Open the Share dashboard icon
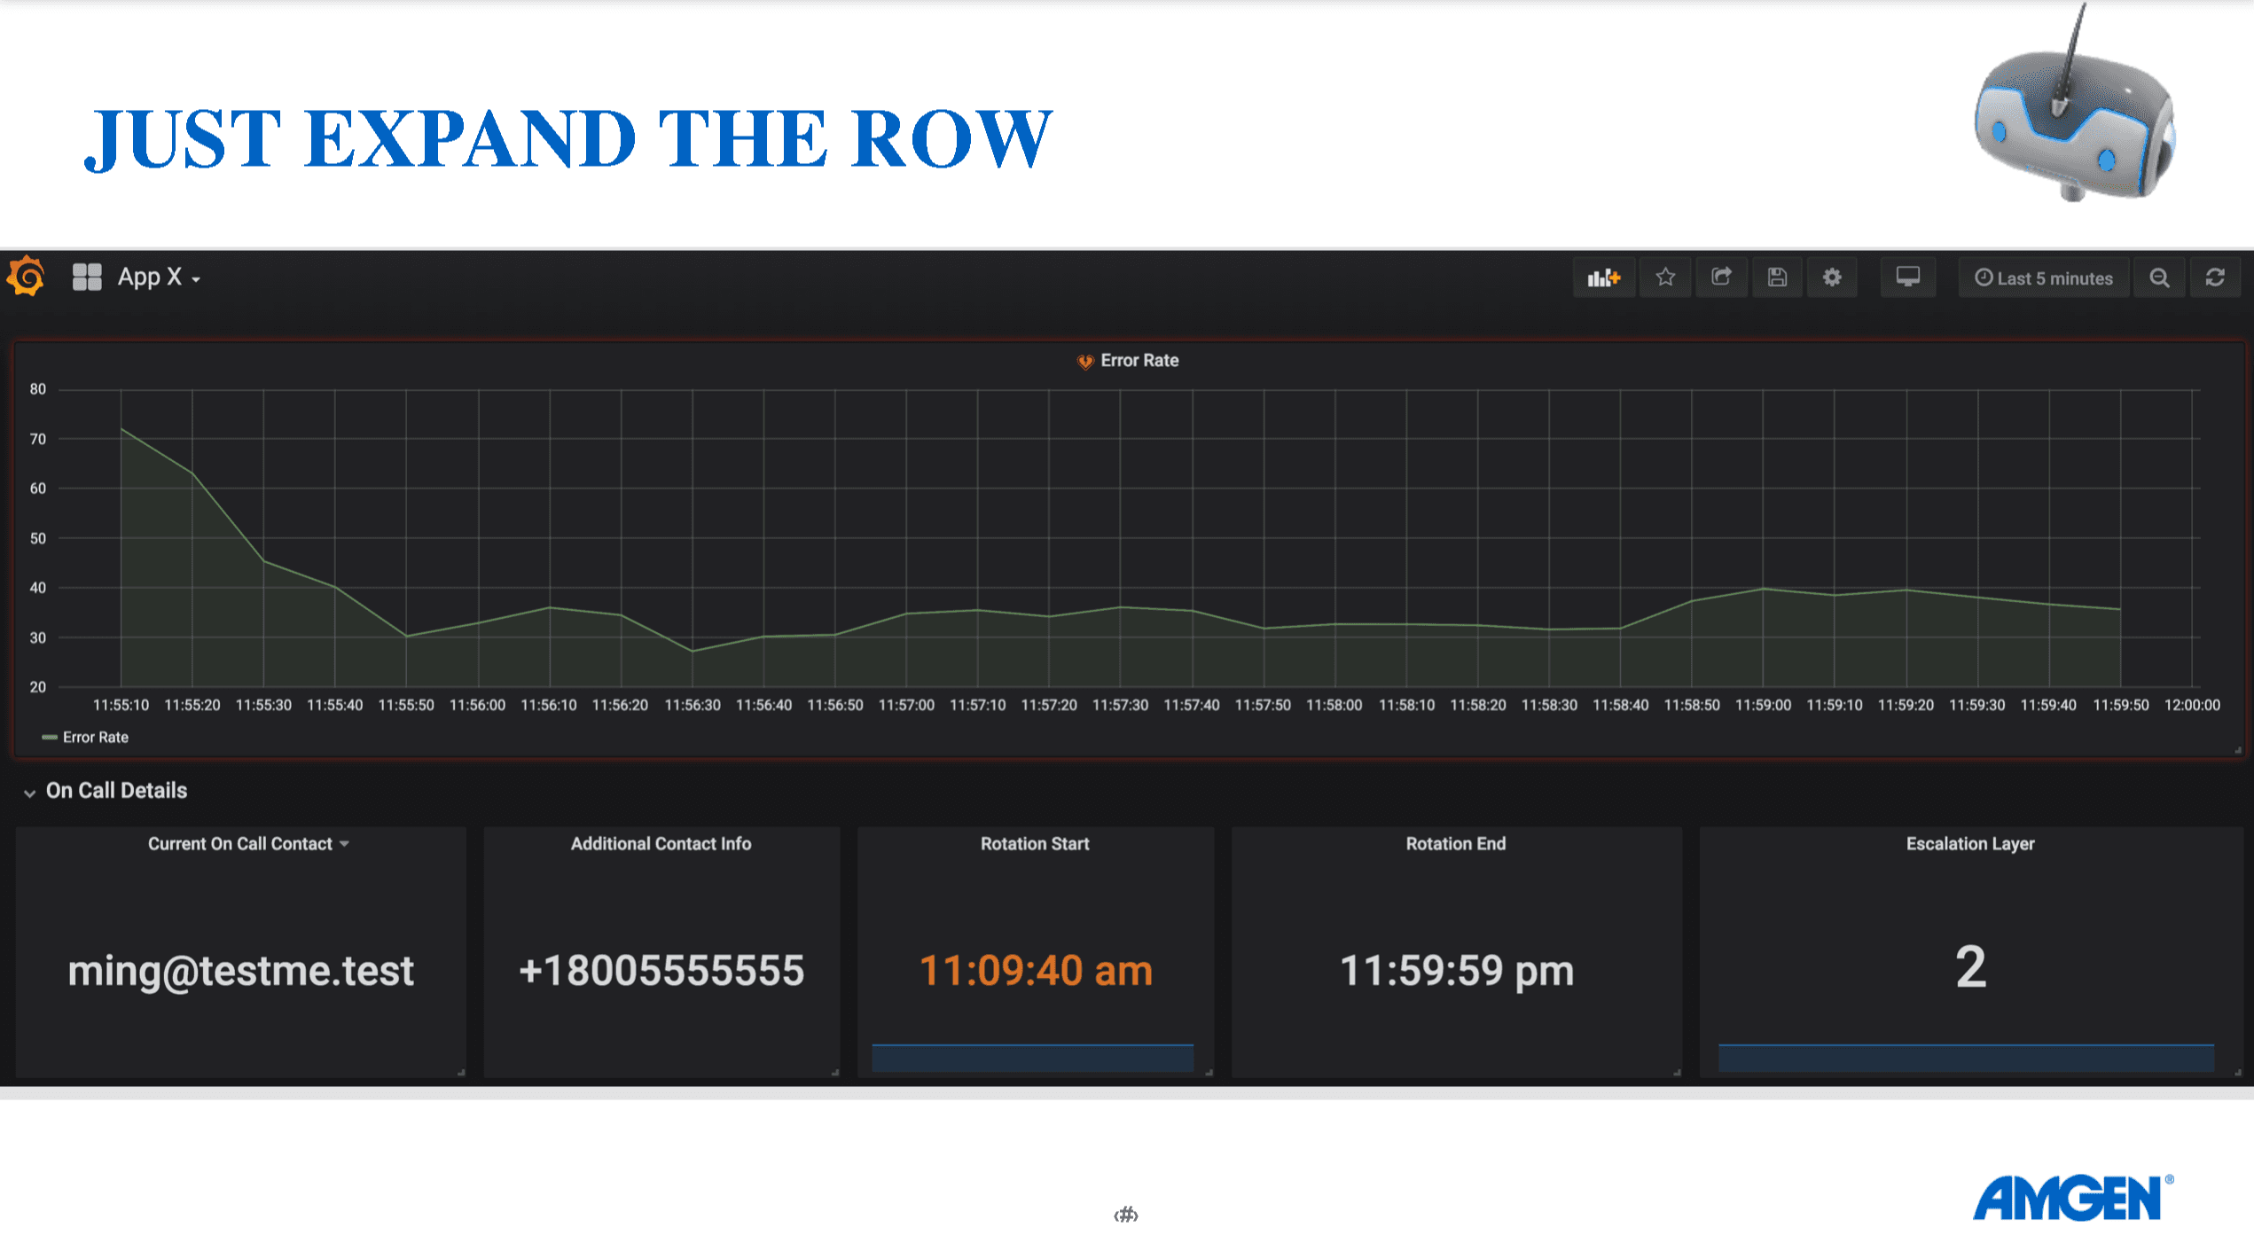This screenshot has width=2254, height=1243. 1721,278
